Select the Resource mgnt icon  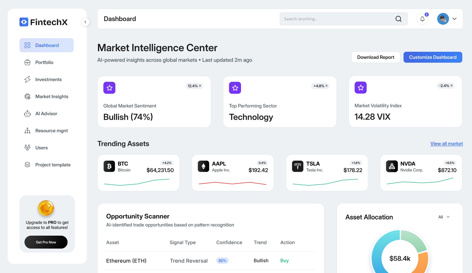coord(27,131)
